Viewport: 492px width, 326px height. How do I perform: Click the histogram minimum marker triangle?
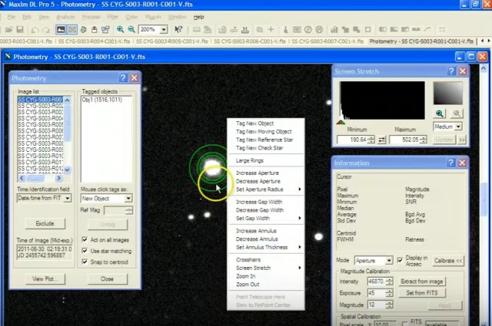[341, 122]
